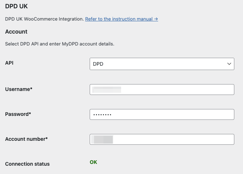This screenshot has height=174, width=243.
Task: Click the masked password dots
Action: point(102,114)
